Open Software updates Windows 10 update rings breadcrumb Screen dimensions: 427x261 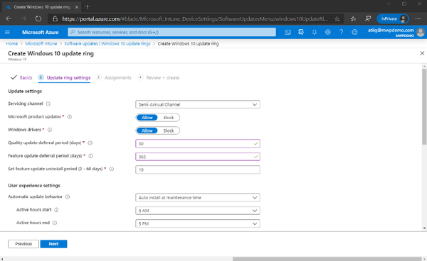[107, 44]
